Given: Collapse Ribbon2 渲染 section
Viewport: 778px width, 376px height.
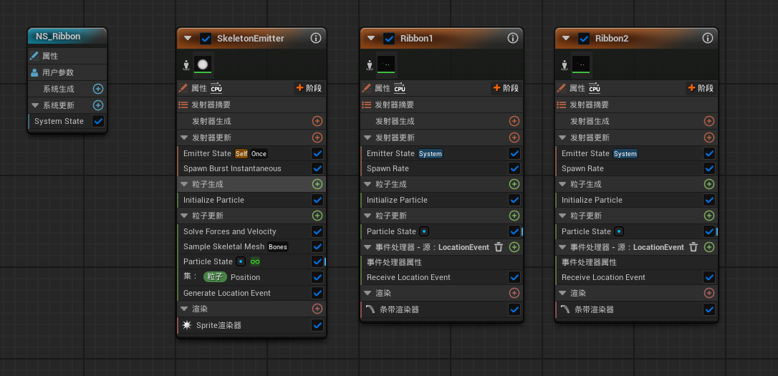Looking at the screenshot, I should 562,293.
